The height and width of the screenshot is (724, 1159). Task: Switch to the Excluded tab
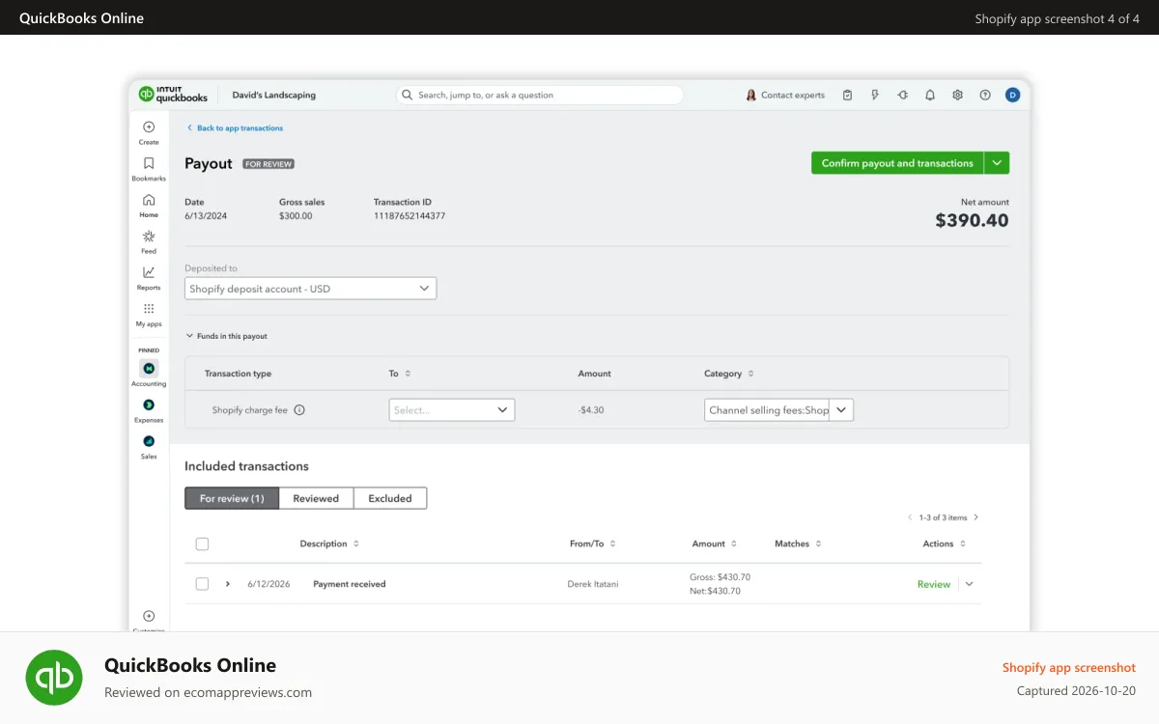pyautogui.click(x=390, y=498)
